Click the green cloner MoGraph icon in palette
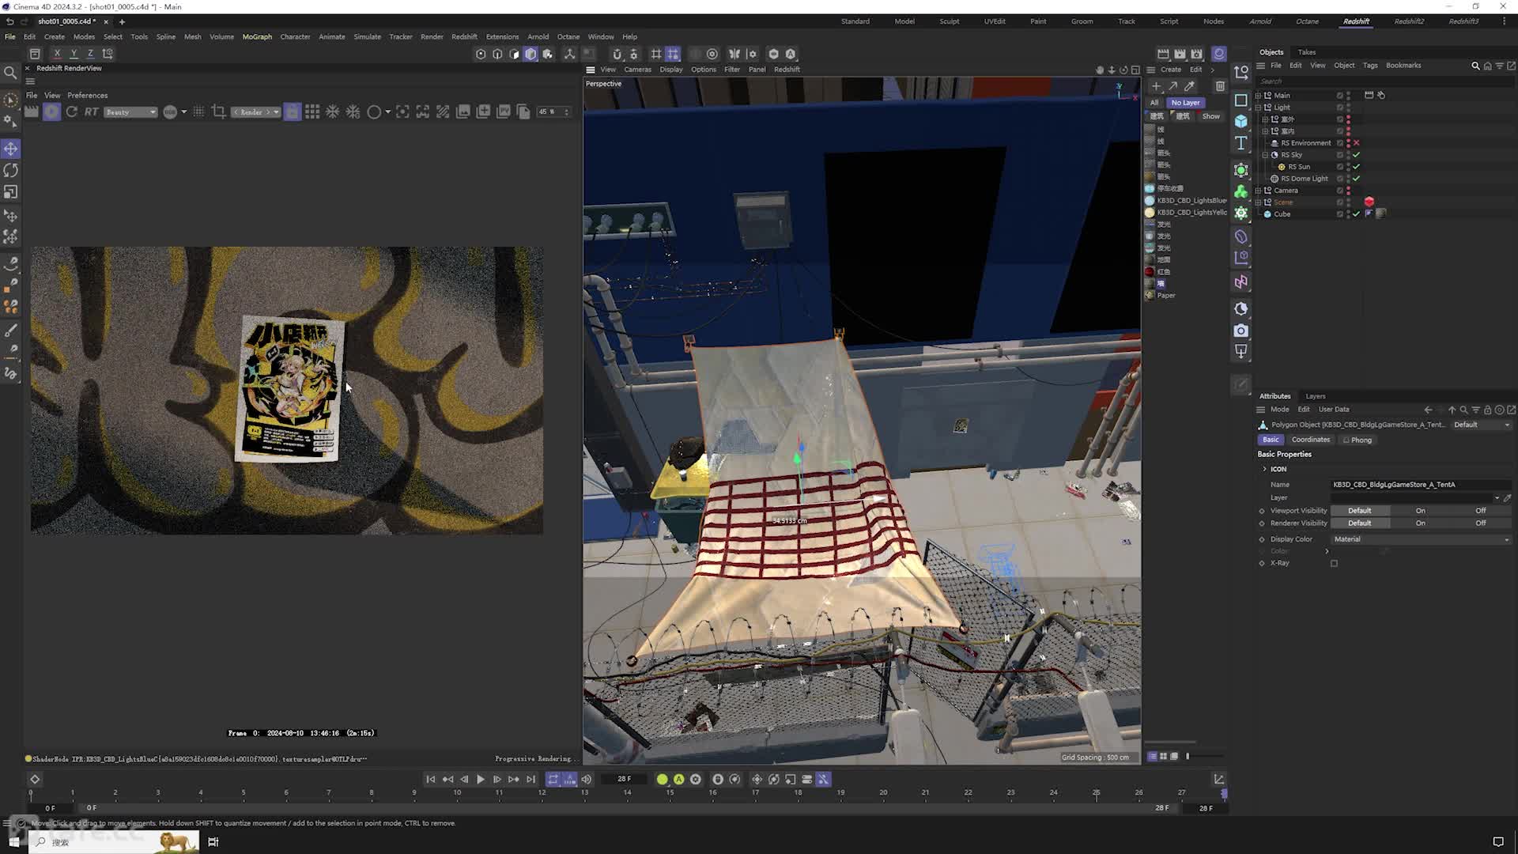This screenshot has height=854, width=1518. coord(1240,192)
